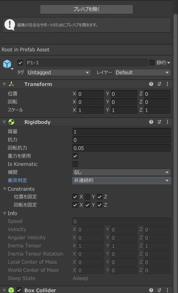Toggle the Box Collider enabled checkbox

point(19,290)
